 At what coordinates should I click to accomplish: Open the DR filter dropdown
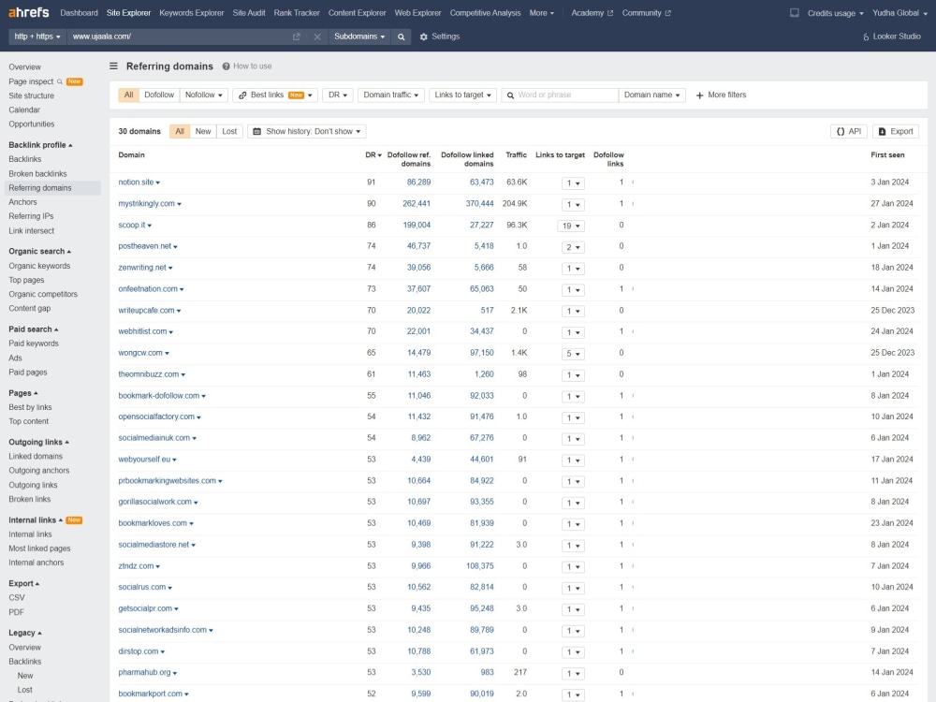[x=337, y=95]
